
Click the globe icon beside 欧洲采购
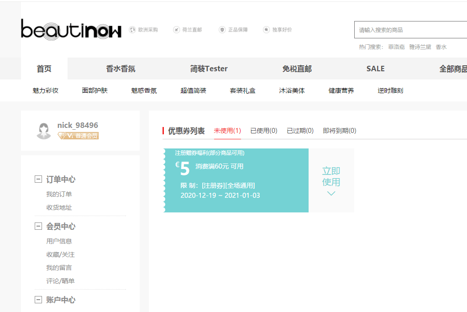[132, 30]
